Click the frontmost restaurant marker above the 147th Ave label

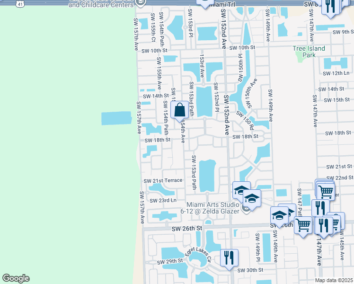(x=324, y=227)
